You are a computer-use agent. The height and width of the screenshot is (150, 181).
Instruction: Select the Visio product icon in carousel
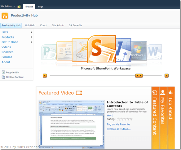[x=123, y=50]
